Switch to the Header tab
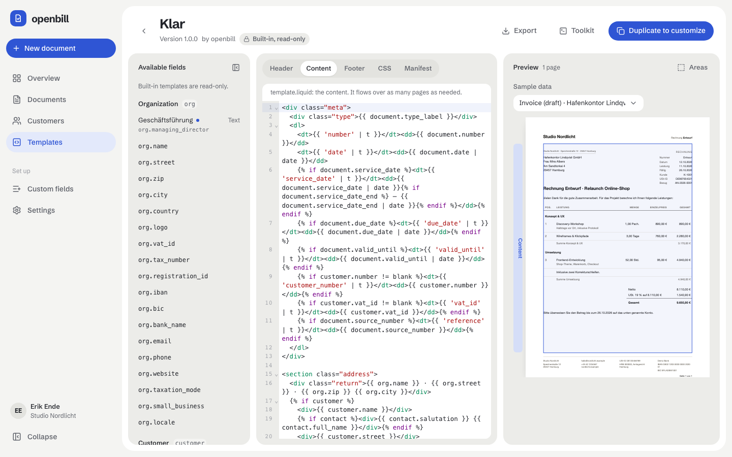 point(281,69)
